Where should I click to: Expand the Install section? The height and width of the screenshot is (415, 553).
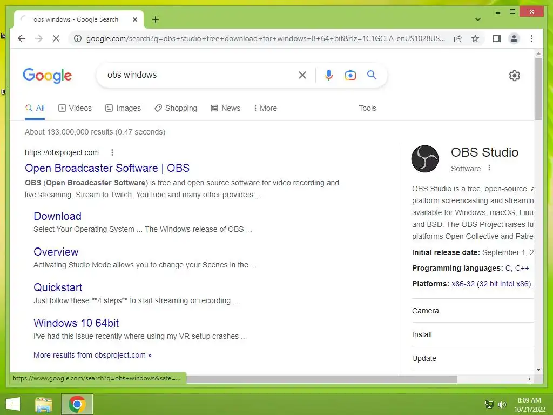[x=473, y=334]
